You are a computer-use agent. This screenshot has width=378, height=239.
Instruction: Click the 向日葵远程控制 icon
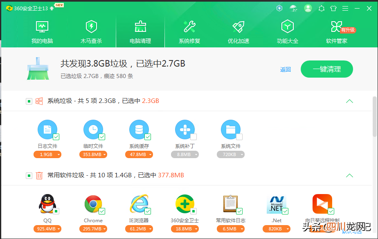[322, 203]
